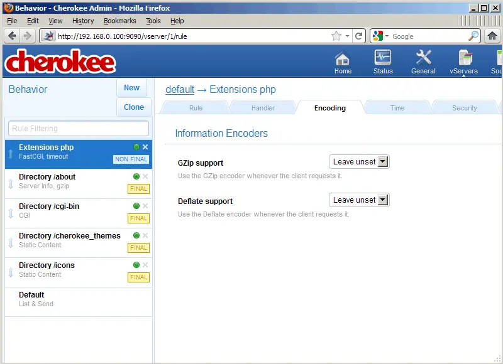Grab the reorder handle of Directory /about

click(x=11, y=184)
